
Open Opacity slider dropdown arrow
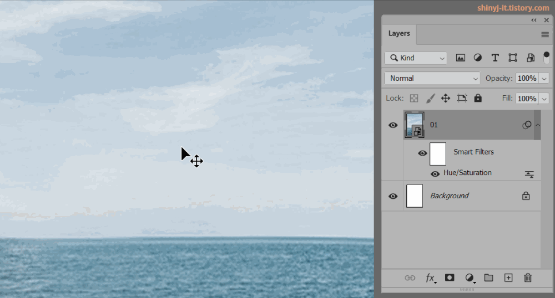click(x=544, y=79)
